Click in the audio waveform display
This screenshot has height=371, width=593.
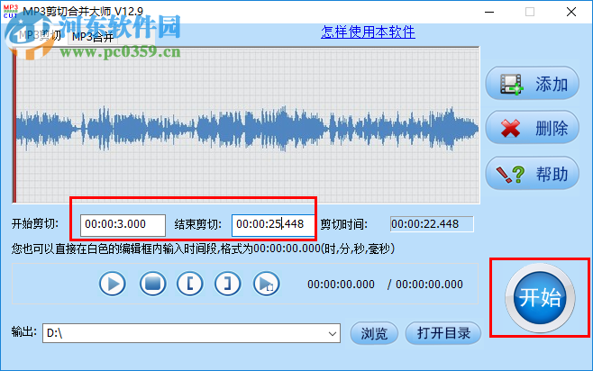coord(248,125)
